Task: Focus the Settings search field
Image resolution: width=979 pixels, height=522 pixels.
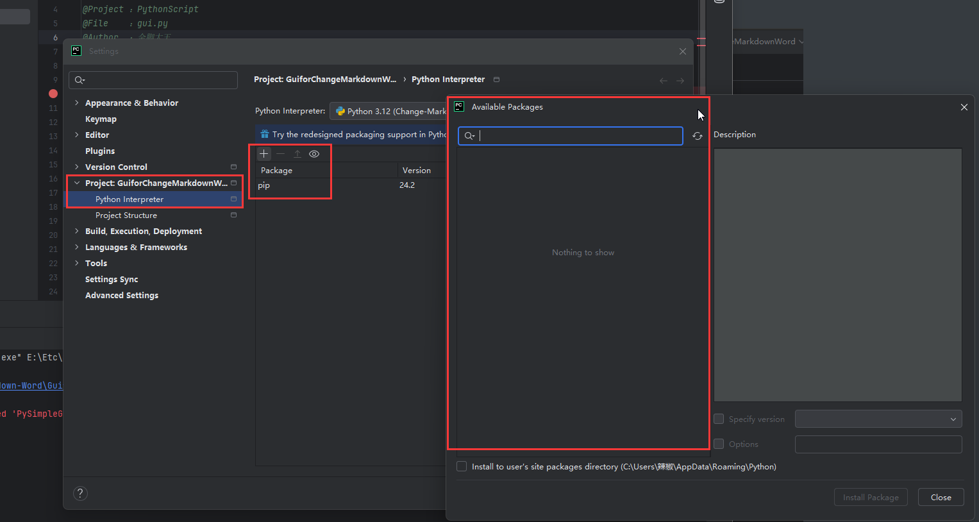Action: tap(153, 80)
